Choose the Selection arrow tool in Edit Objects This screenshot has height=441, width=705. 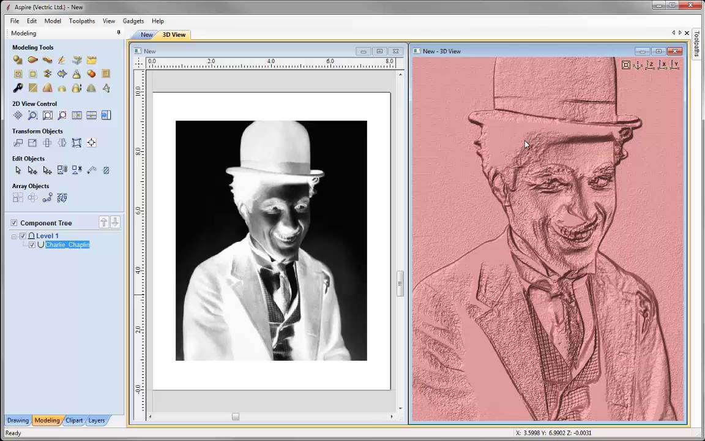click(x=18, y=170)
